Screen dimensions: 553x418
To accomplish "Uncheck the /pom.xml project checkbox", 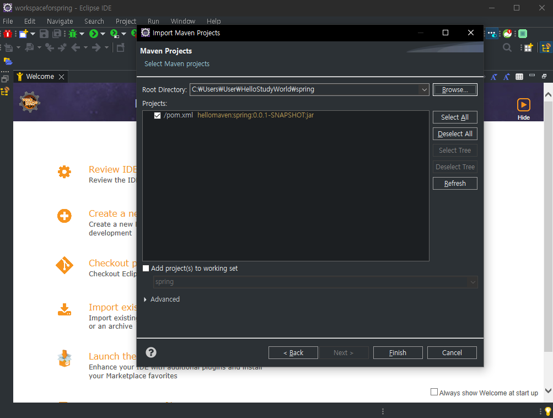I will coord(157,115).
